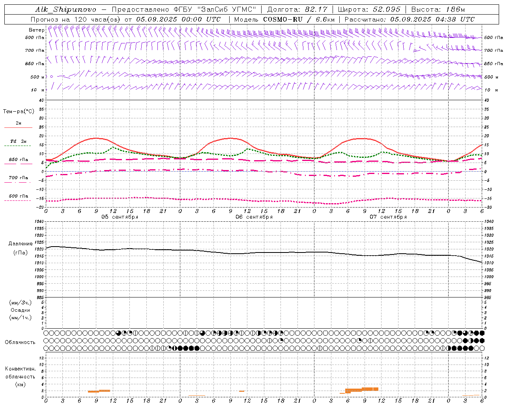
Task: Click the 'Облачность' cloud cover label
Action: pos(20,342)
